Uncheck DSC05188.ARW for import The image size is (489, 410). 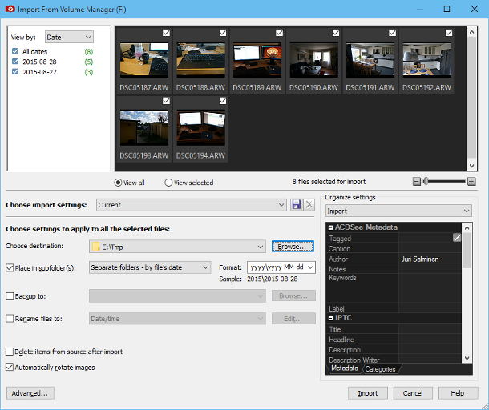coord(223,33)
